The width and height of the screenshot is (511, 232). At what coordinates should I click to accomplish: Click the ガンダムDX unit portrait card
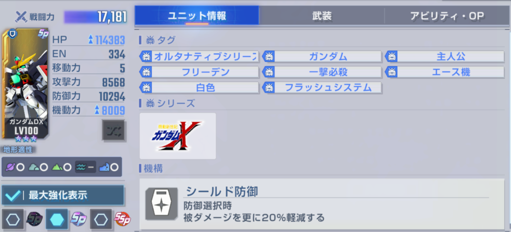pyautogui.click(x=25, y=83)
